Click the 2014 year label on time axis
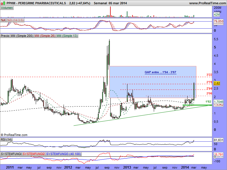 click(185, 167)
